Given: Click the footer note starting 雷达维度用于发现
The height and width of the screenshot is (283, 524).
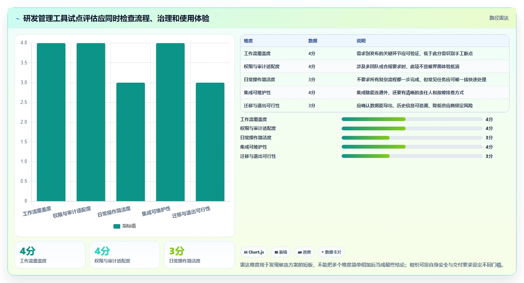Looking at the screenshot, I should coord(372,265).
